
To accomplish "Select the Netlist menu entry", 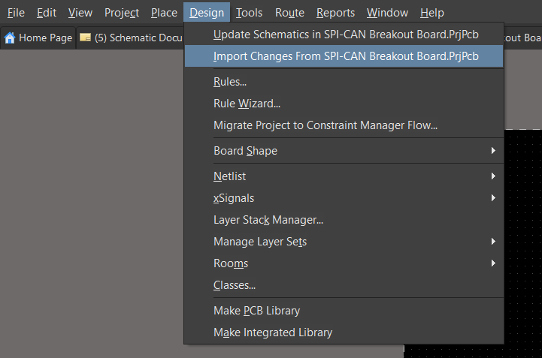I will 344,176.
